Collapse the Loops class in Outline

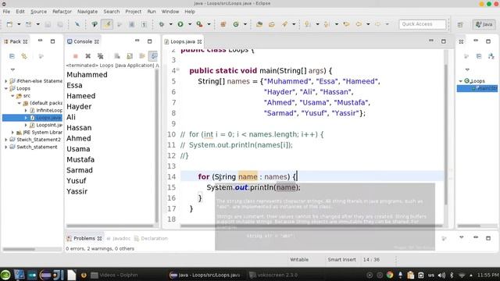(x=461, y=81)
